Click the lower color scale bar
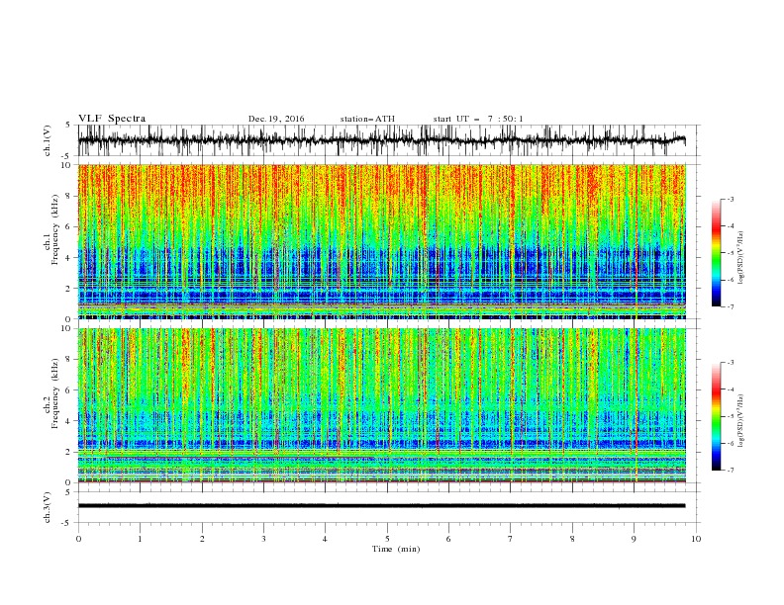Viewport: 784px width, 605px height. (716, 416)
